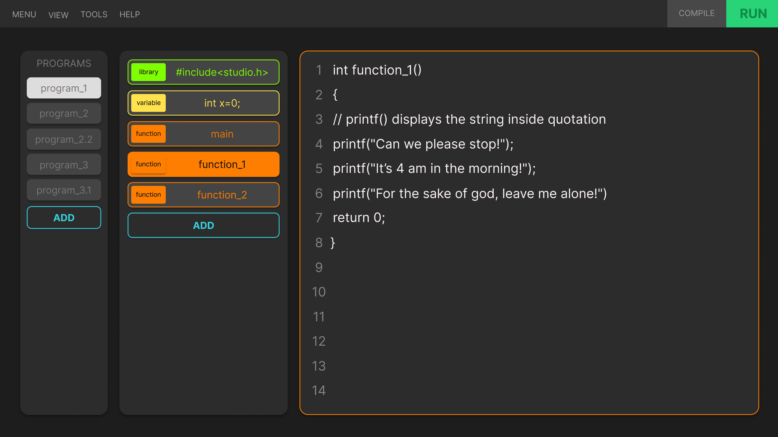Open the TOOLS menu
Image resolution: width=778 pixels, height=437 pixels.
(94, 14)
